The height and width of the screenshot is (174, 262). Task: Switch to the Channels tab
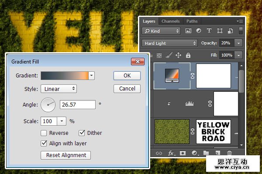170,21
